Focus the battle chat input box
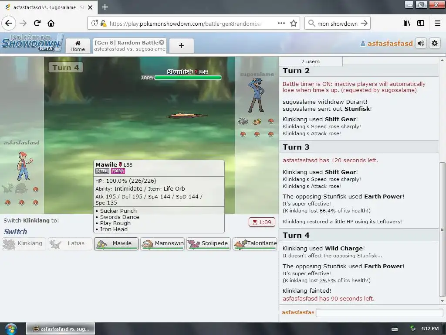Image resolution: width=446 pixels, height=335 pixels. point(379,313)
